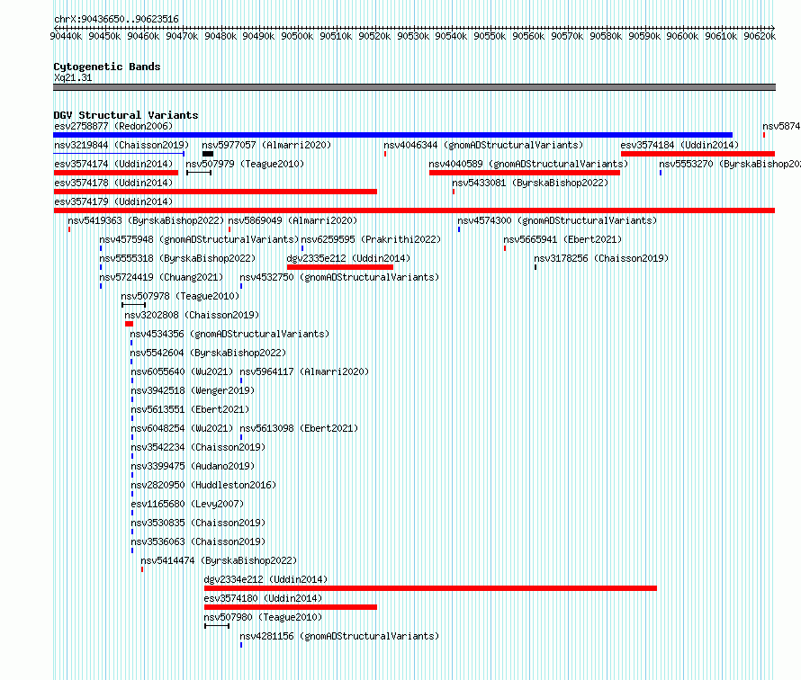
Task: Click the gray Xq21.31 cytogenetic band
Action: click(x=414, y=87)
